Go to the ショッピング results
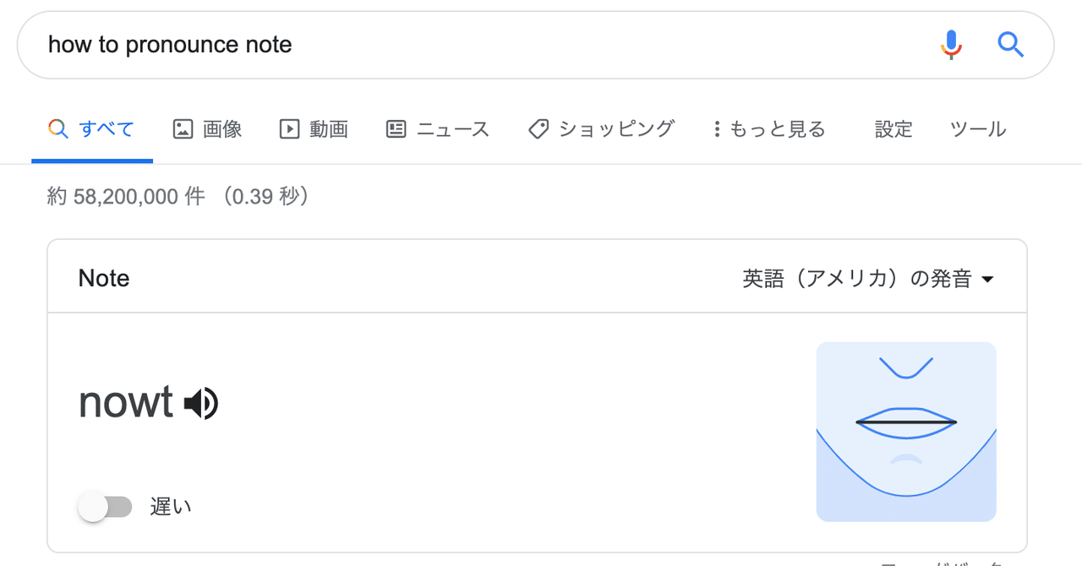This screenshot has height=566, width=1082. (x=616, y=129)
